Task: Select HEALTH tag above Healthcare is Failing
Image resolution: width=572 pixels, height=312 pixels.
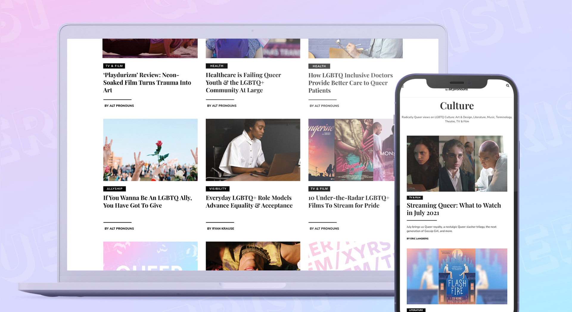Action: 217,66
